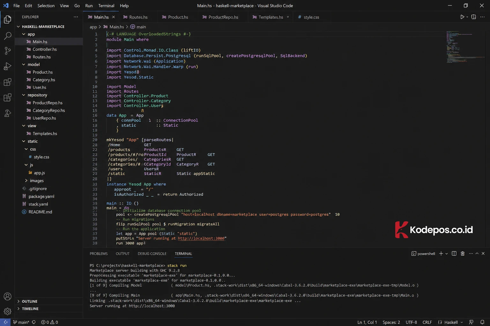
Task: Collapse the model folder
Action: pos(24,64)
